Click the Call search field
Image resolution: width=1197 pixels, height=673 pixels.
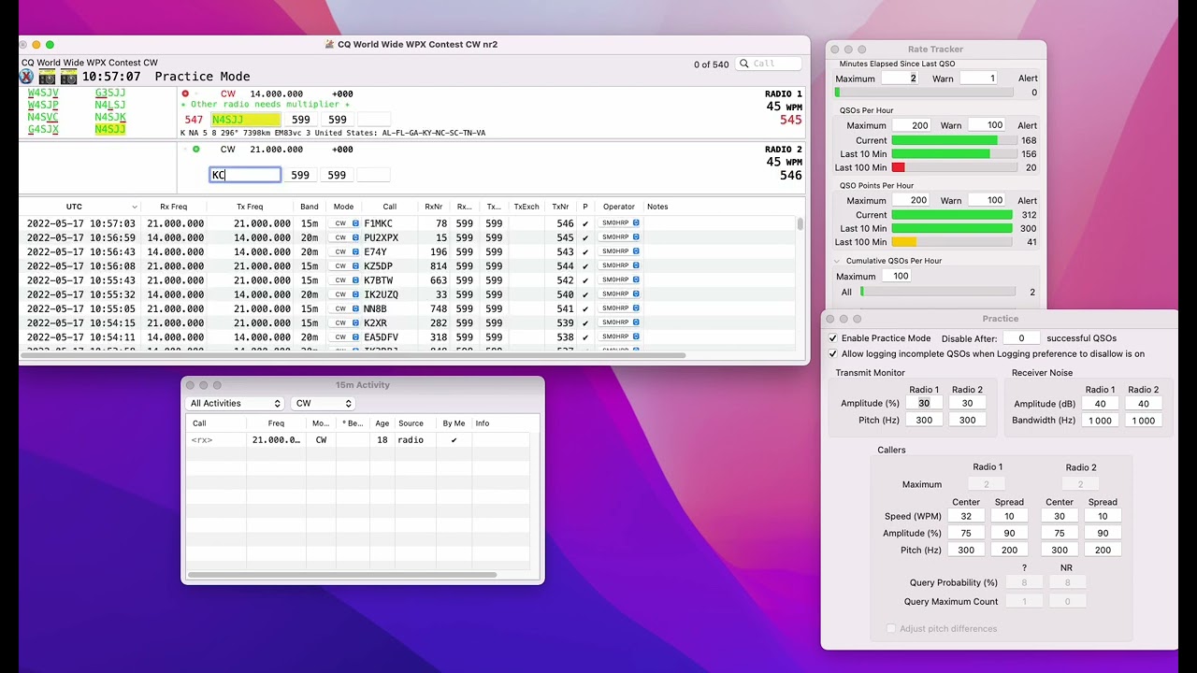pyautogui.click(x=769, y=64)
